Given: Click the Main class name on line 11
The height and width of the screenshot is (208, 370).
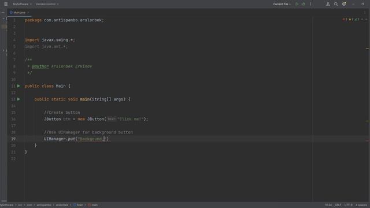Looking at the screenshot, I should pos(61,86).
